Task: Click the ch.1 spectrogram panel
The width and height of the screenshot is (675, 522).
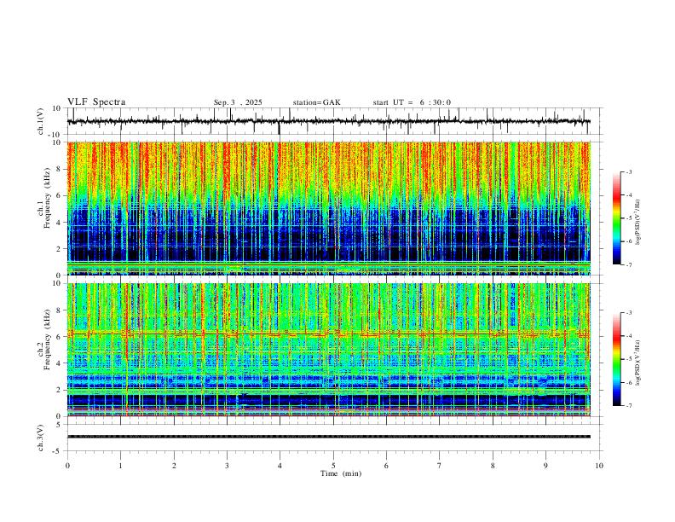Action: (x=329, y=208)
